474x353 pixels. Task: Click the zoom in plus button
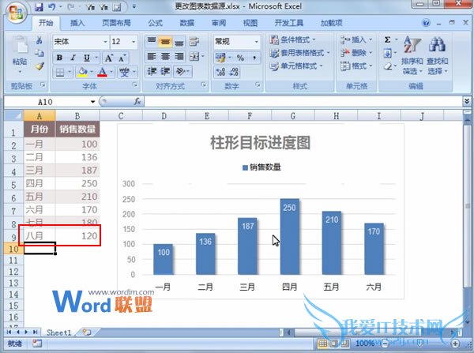455,344
